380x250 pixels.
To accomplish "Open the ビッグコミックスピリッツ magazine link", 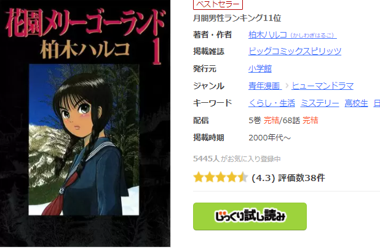I will point(295,51).
